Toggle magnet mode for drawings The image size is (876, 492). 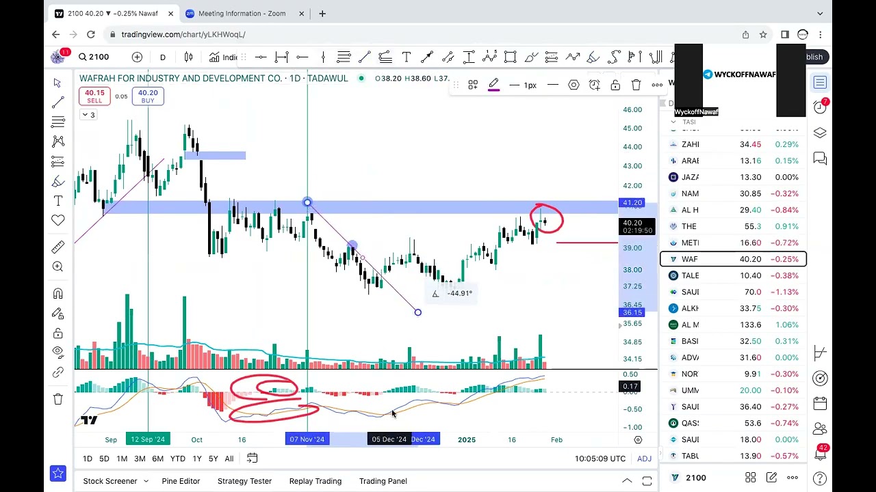click(x=57, y=294)
